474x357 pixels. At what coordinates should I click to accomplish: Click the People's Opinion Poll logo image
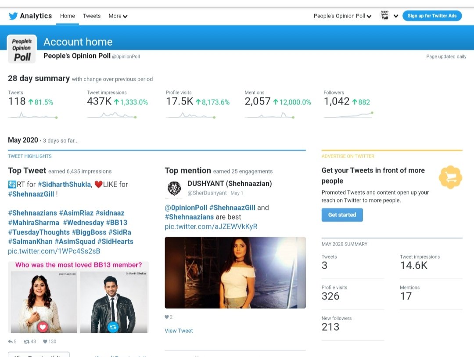[x=22, y=49]
